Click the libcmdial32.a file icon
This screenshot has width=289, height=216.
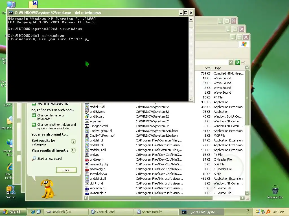87,174
